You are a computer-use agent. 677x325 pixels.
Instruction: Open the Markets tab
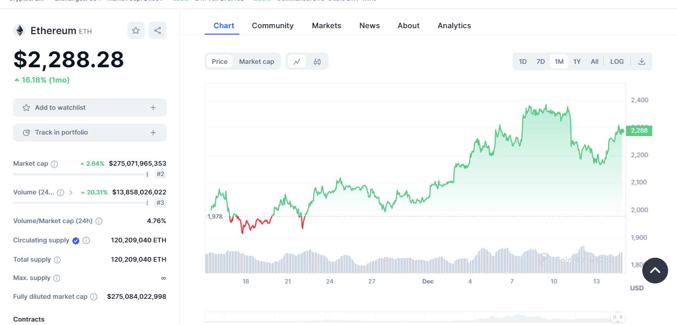click(x=327, y=26)
